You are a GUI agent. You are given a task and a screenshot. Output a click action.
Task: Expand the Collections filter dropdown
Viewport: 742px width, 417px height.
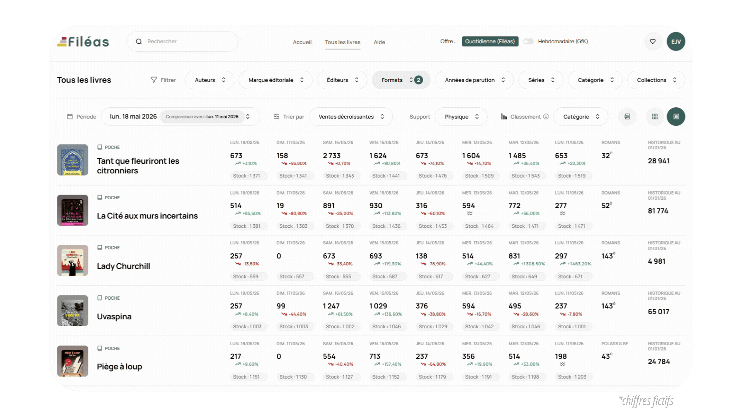point(656,80)
